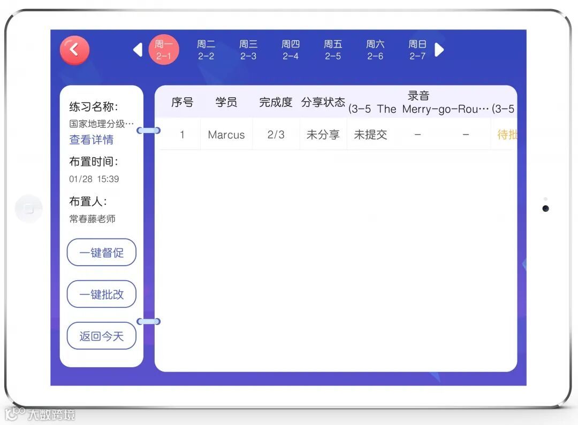Click the 分享状态 column header

(x=323, y=102)
